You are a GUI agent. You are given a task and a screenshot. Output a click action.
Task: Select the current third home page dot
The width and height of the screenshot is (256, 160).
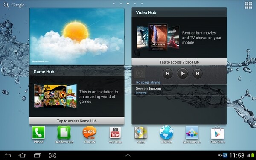(x=128, y=3)
